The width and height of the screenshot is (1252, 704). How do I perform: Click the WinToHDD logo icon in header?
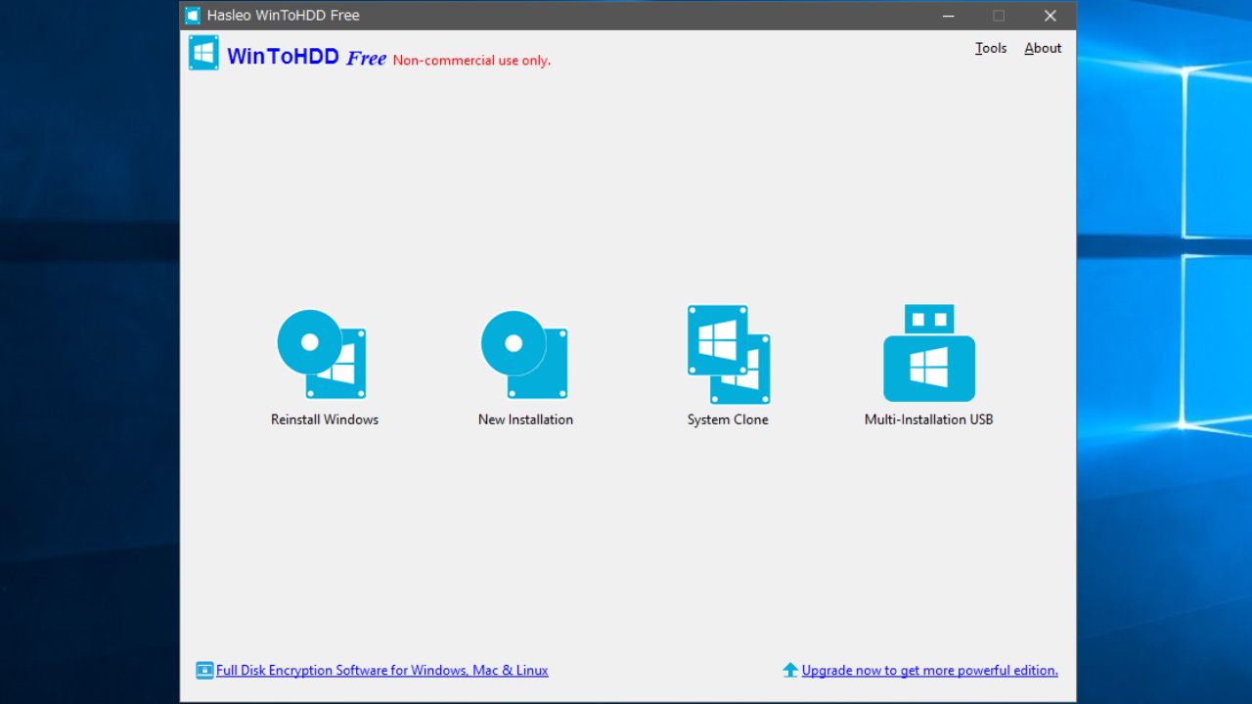click(x=203, y=53)
